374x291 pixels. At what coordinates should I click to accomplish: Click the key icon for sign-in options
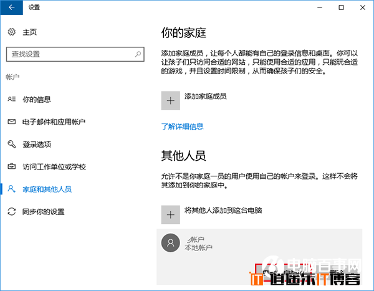pos(11,144)
